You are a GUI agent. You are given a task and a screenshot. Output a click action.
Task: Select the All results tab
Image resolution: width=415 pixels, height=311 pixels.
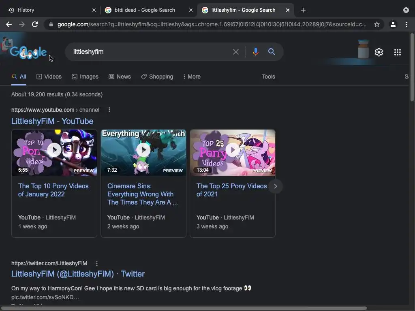pyautogui.click(x=19, y=77)
